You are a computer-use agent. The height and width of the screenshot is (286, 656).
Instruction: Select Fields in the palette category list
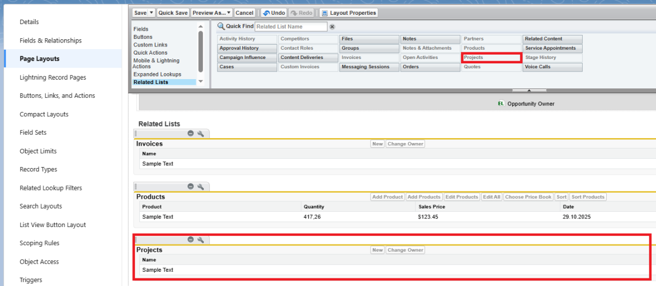(x=141, y=29)
